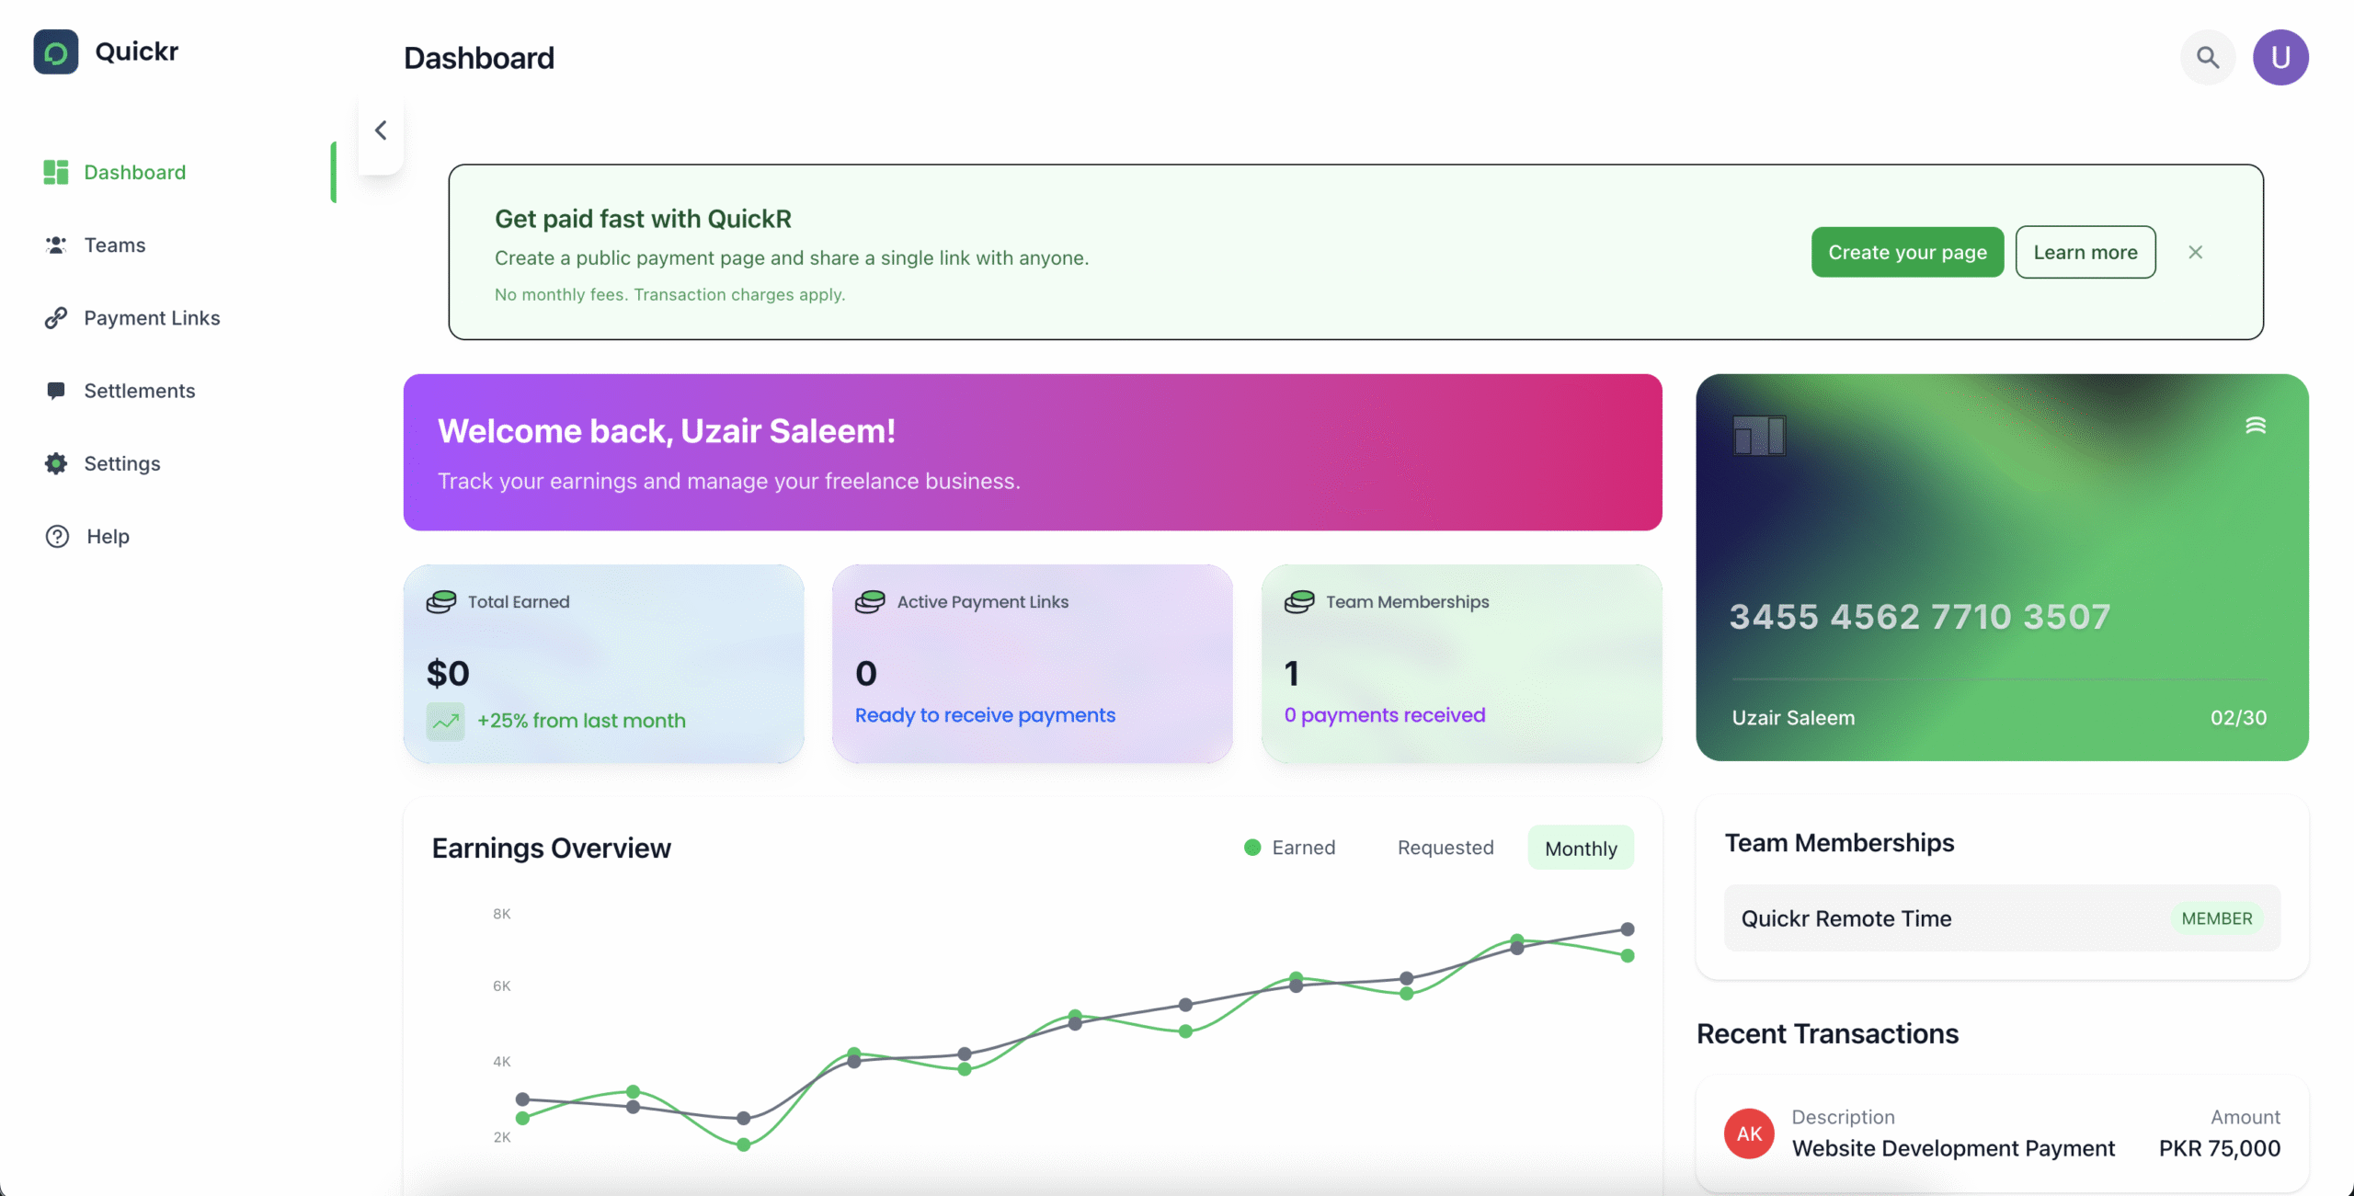Click the Earnings Overview heading
This screenshot has width=2354, height=1196.
(552, 848)
